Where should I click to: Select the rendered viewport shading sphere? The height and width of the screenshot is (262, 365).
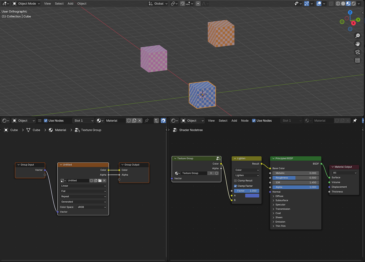coord(354,3)
